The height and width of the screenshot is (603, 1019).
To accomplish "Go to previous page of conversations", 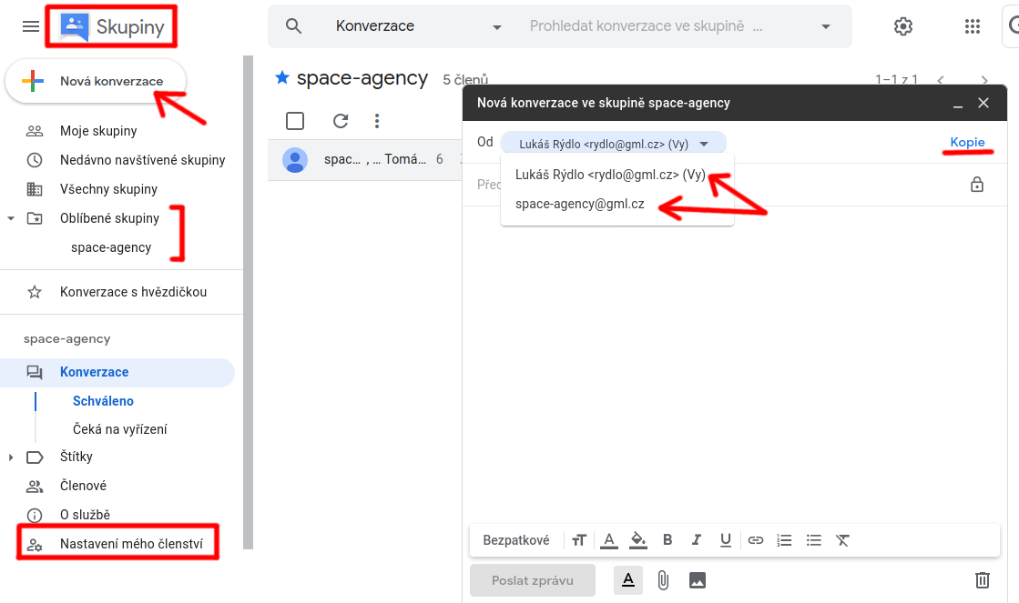I will [941, 80].
